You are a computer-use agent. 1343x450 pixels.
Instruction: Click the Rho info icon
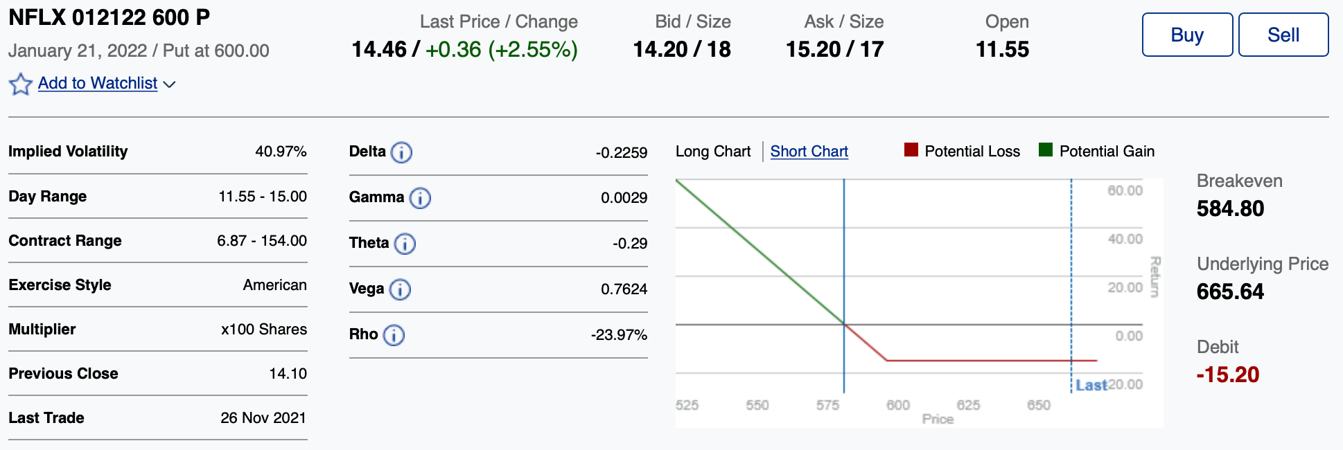click(394, 335)
